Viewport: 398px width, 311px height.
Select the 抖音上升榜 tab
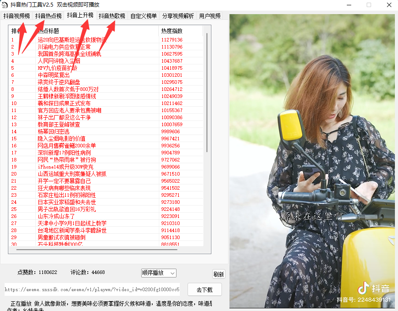click(80, 15)
